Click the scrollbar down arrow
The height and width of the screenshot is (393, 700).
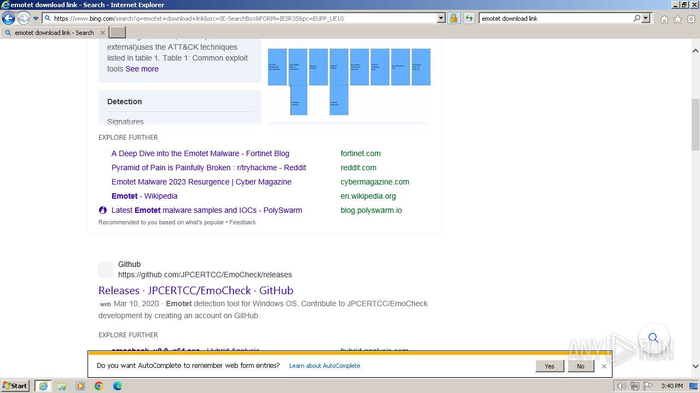coord(696,367)
